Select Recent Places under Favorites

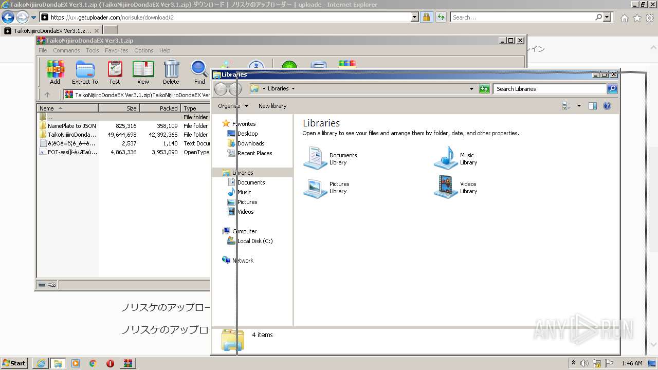click(254, 153)
